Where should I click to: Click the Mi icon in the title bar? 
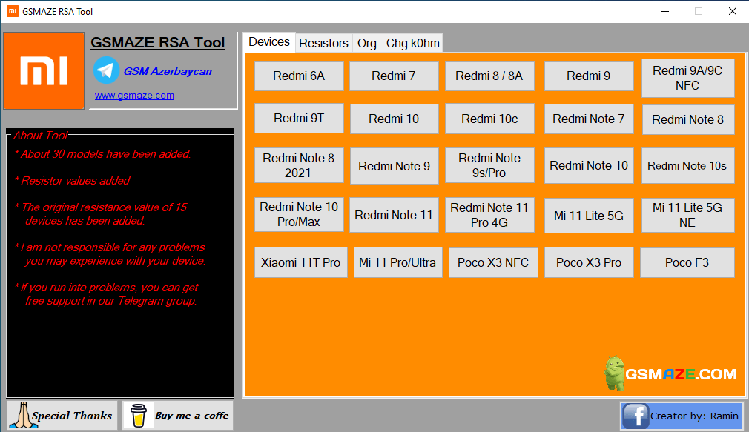click(x=9, y=11)
